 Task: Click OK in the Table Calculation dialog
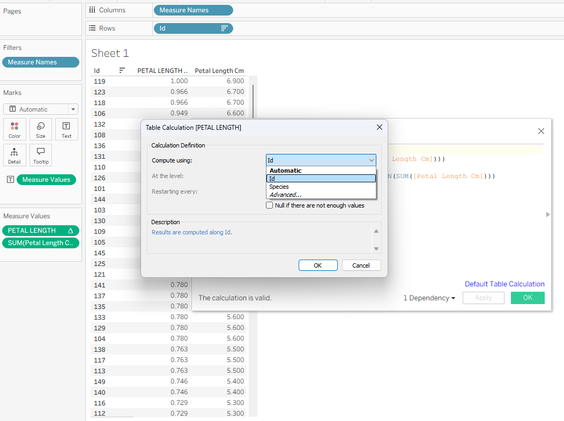point(318,265)
